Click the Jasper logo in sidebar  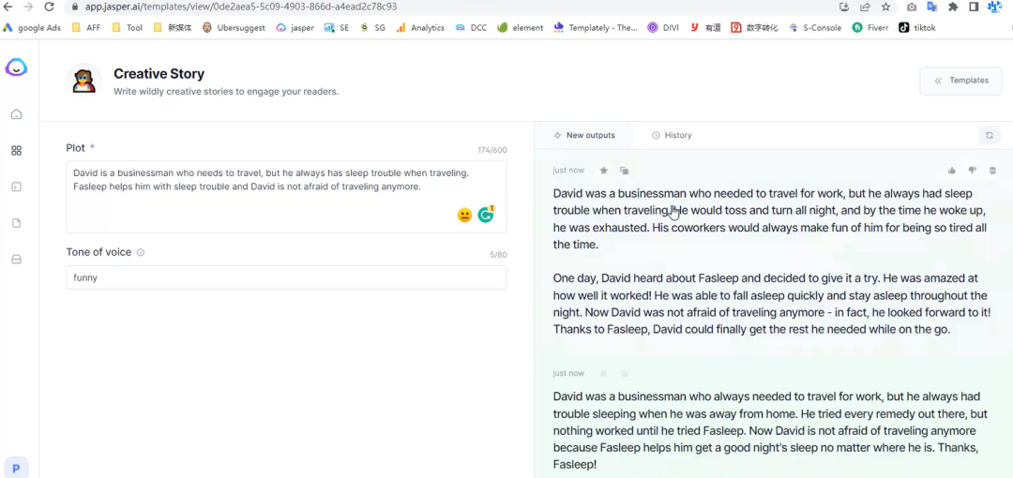coord(16,67)
